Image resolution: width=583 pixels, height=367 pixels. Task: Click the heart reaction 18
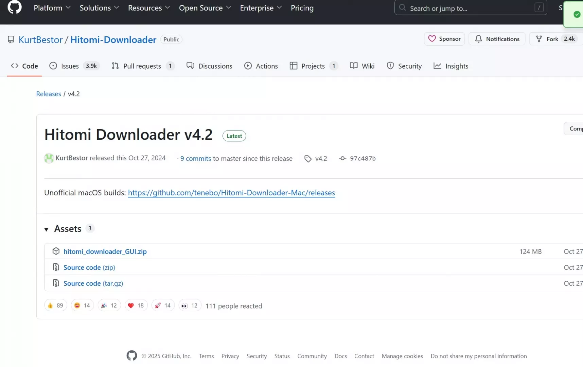[x=136, y=305]
